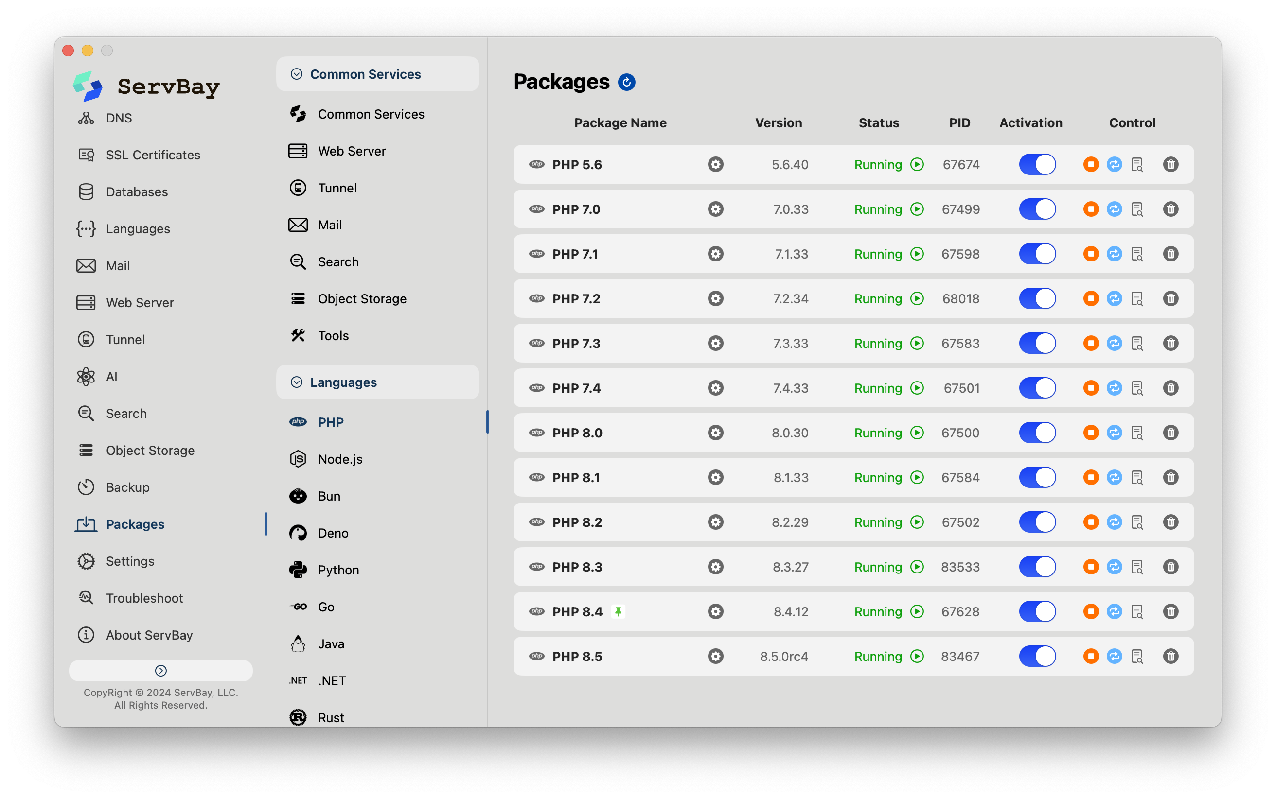This screenshot has width=1276, height=799.
Task: Turn off PHP 8.2 activation switch
Action: click(x=1037, y=522)
